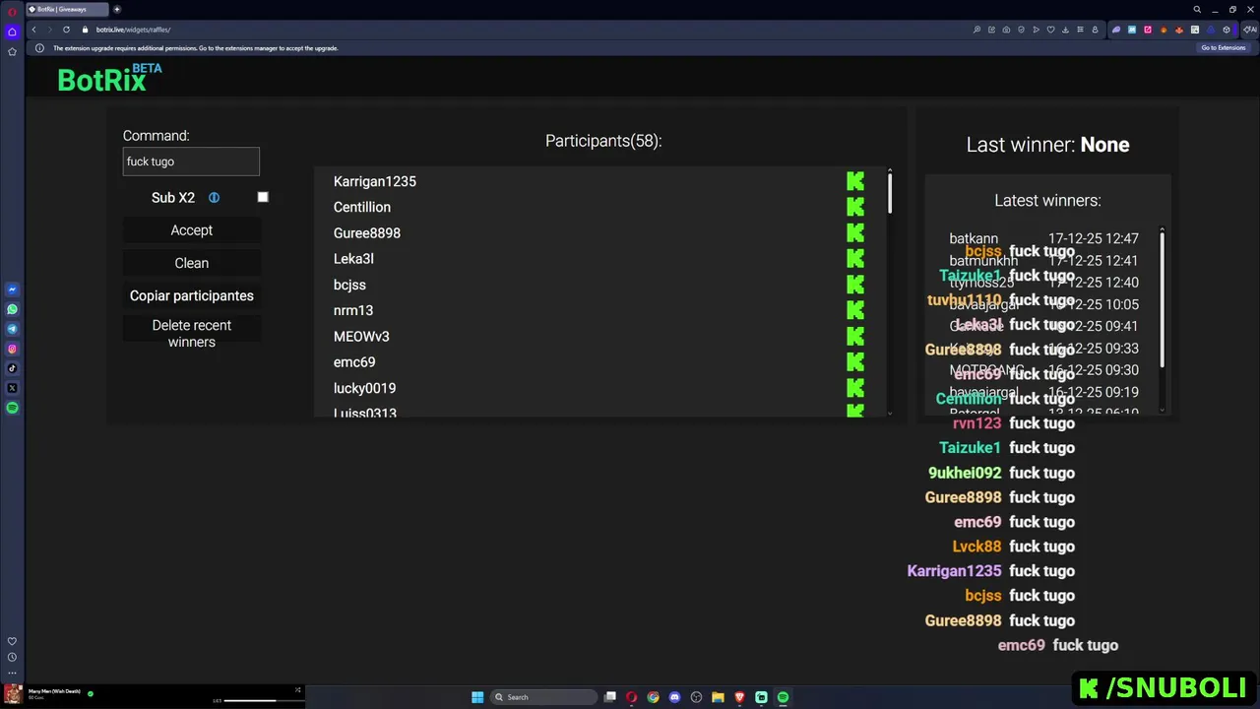The image size is (1260, 709).
Task: Open a new browser tab
Action: coord(116,9)
